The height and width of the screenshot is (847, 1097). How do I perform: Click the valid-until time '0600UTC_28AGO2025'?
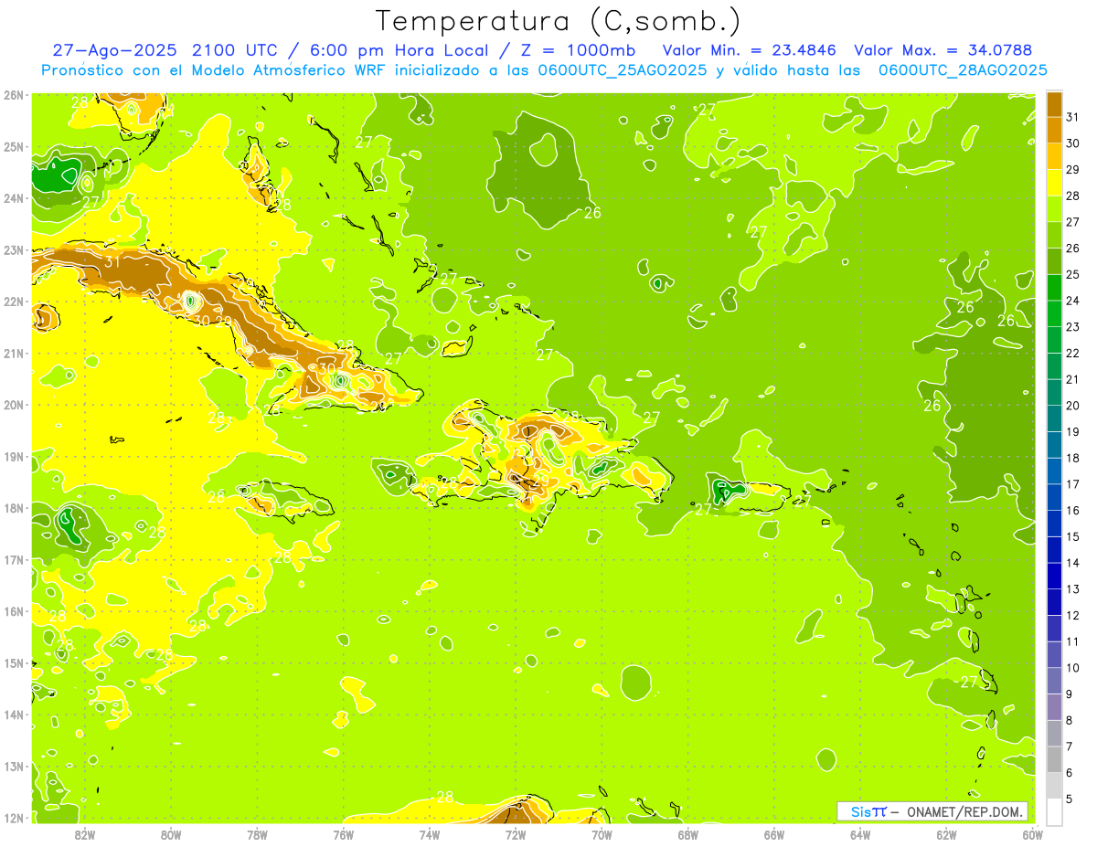(963, 70)
